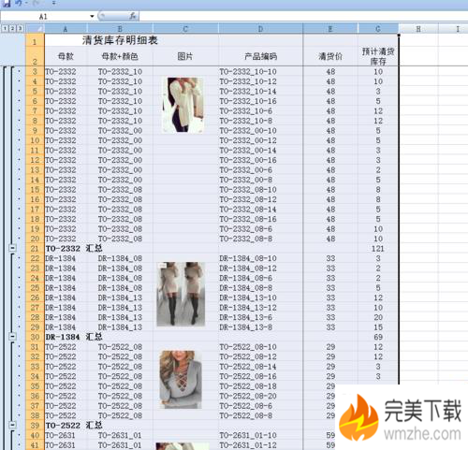Screen dimensions: 468x450
Task: Click stock value 15 in row 29
Action: pos(378,327)
